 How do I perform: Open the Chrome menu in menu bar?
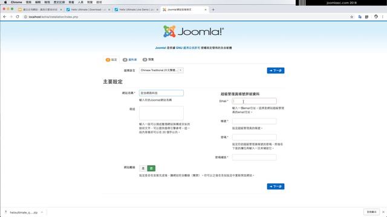(x=16, y=2)
